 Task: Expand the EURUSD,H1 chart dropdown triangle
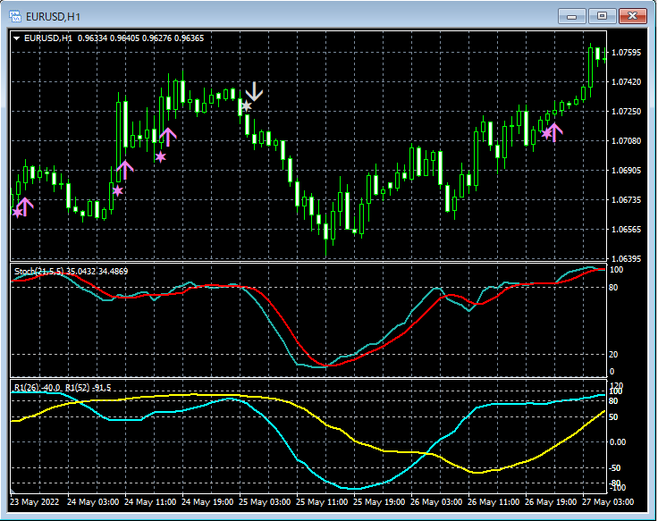coord(17,38)
